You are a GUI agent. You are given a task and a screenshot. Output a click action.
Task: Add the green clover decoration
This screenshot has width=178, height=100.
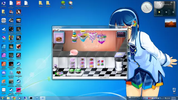point(102,64)
